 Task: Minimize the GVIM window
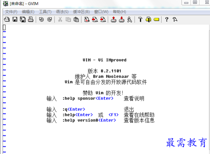186,3
